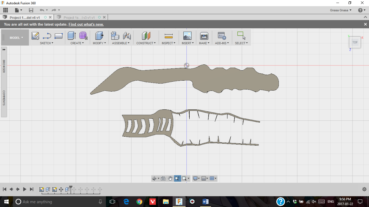Click the New Component assemble icon
This screenshot has width=369, height=207.
pos(115,36)
